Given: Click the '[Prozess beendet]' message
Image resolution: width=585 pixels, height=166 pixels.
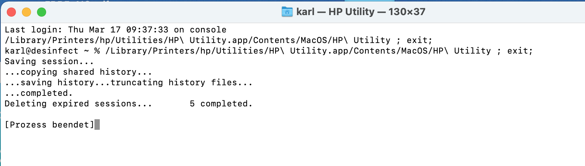Looking at the screenshot, I should (x=49, y=124).
